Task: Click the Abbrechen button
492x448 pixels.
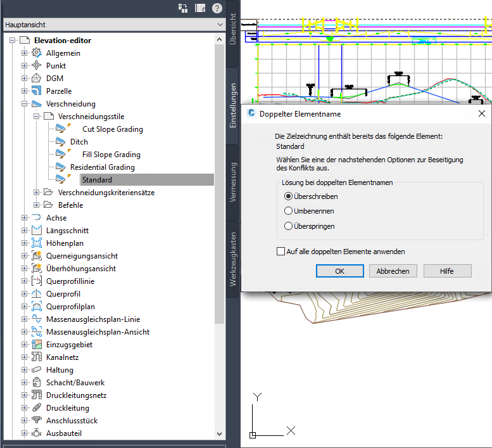Action: click(393, 271)
